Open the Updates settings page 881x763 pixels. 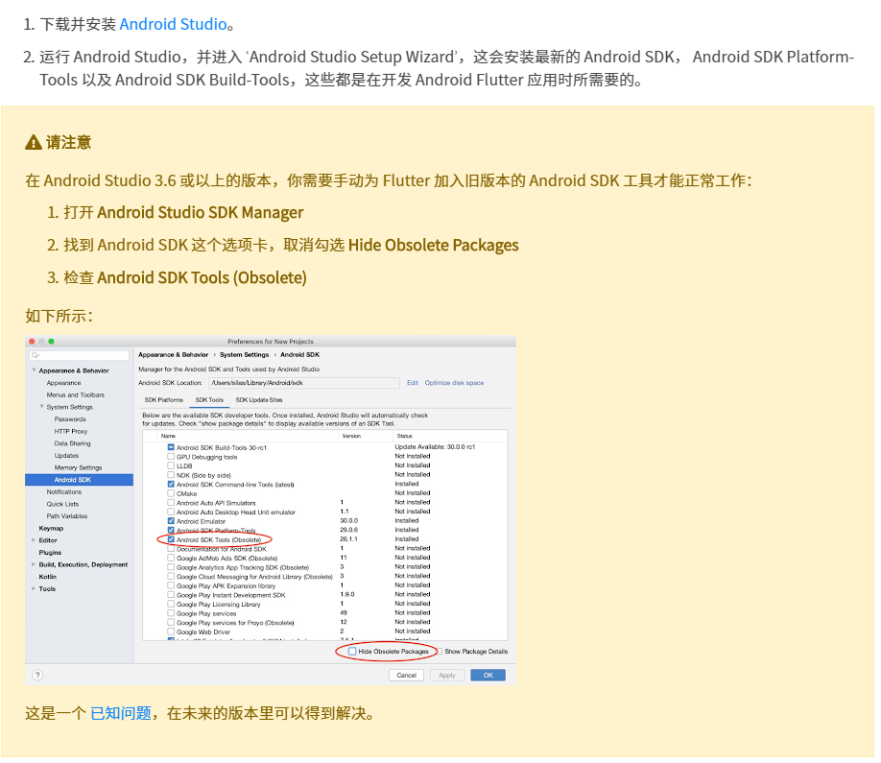[66, 456]
